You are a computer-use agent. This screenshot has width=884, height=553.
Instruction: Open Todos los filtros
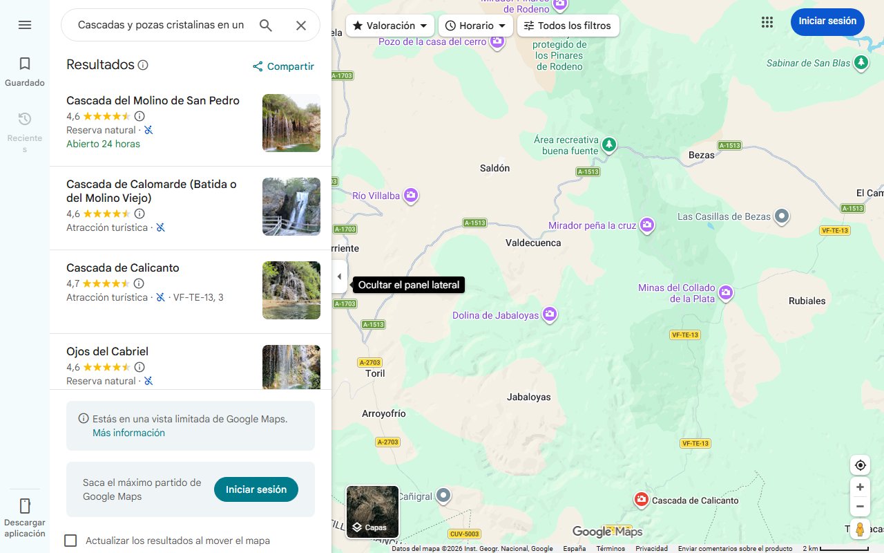click(568, 25)
